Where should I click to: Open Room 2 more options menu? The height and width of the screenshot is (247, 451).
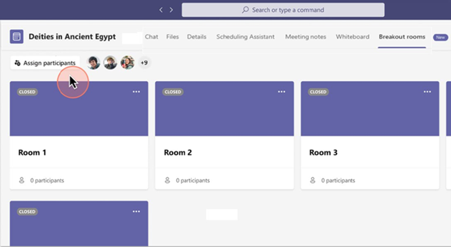282,92
